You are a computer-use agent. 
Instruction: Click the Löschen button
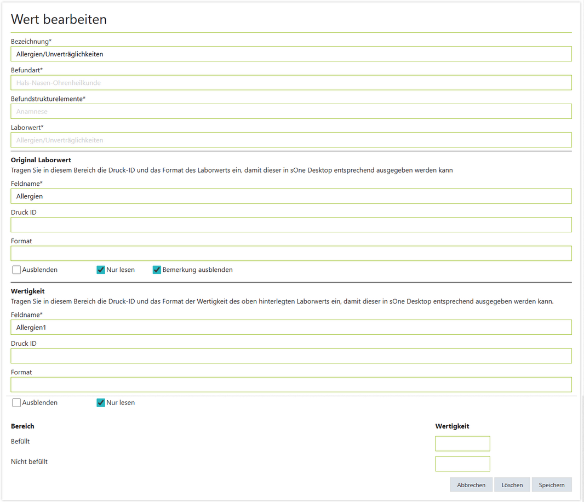[x=512, y=485]
